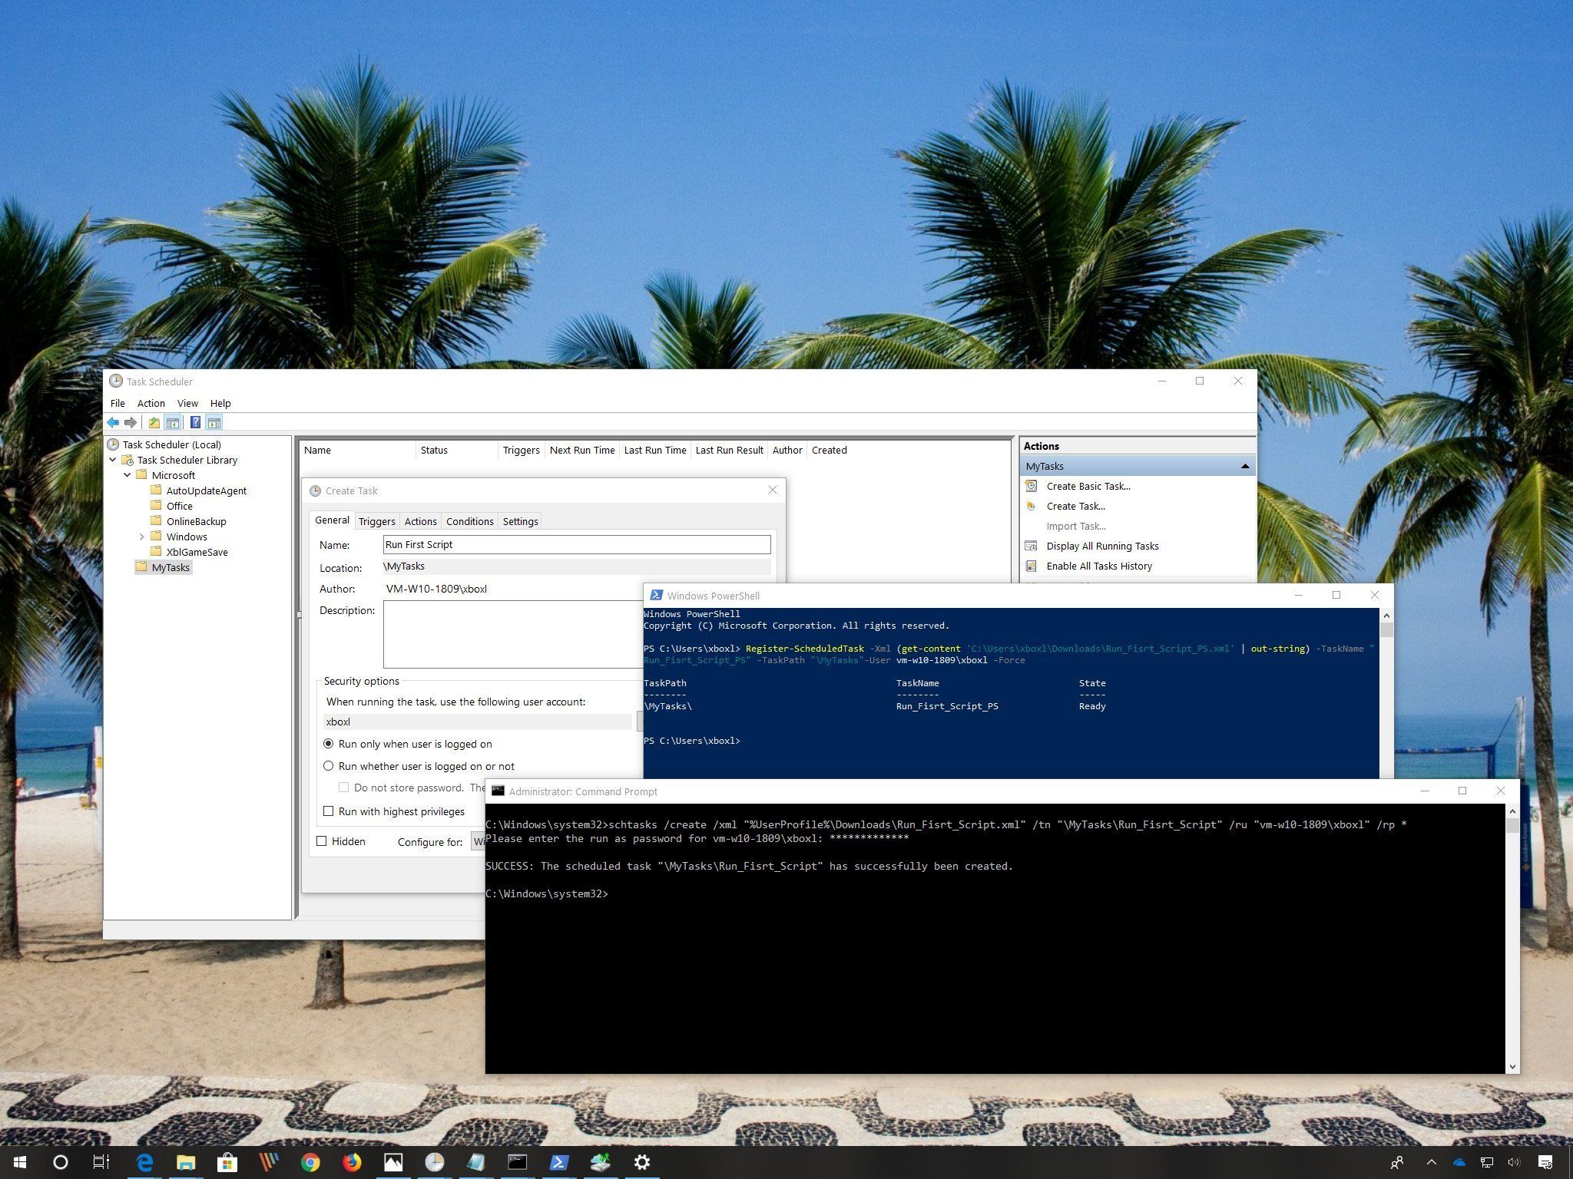Open Microsoft Edge from the taskbar
Viewport: 1573px width, 1179px height.
coord(144,1162)
